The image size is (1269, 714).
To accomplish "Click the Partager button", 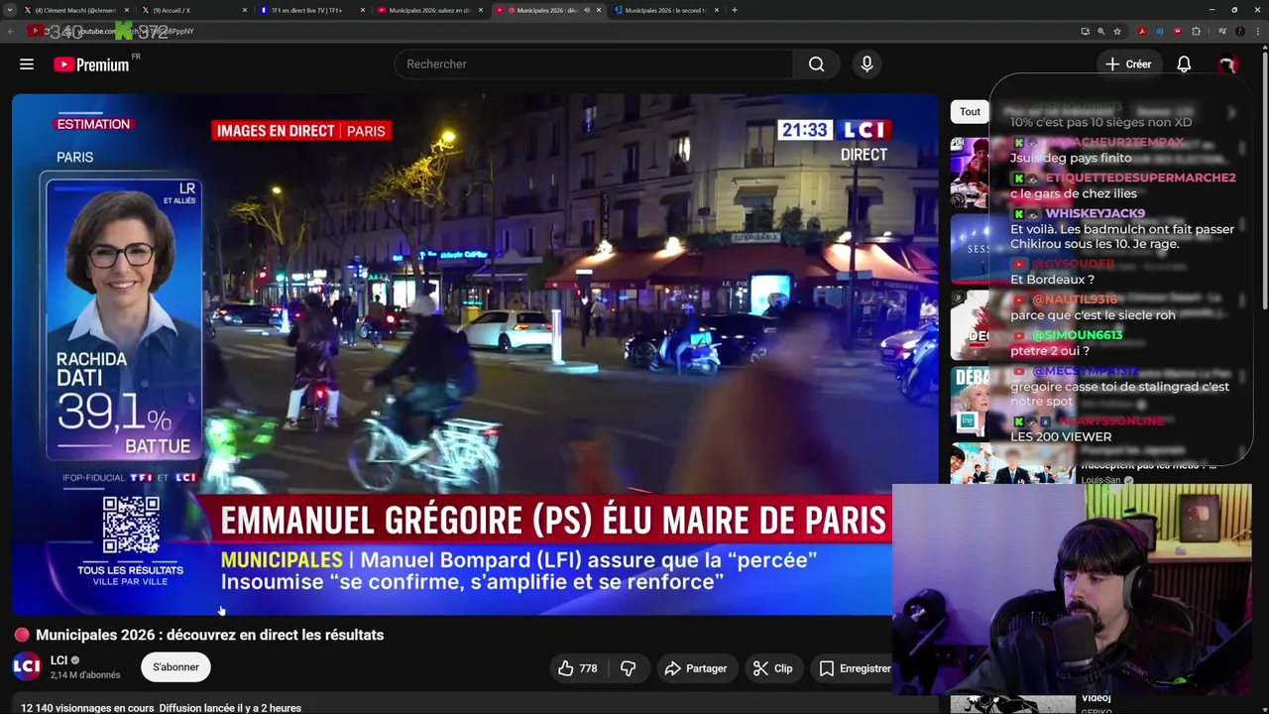I will (696, 668).
